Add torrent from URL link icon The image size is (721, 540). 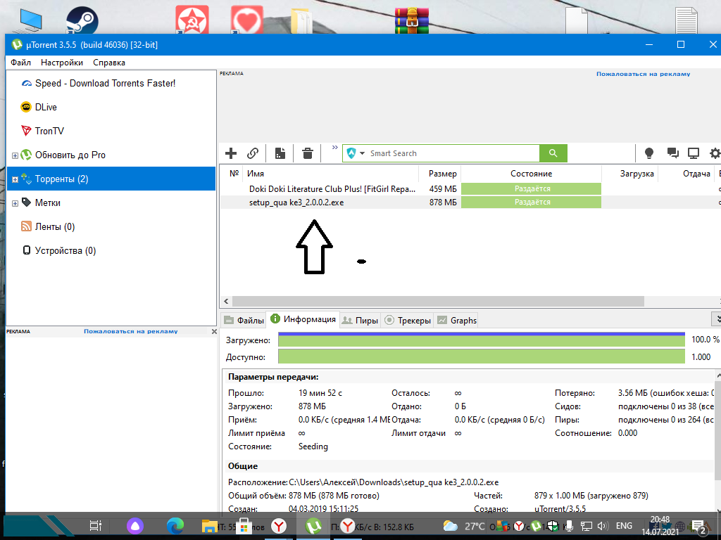click(253, 153)
